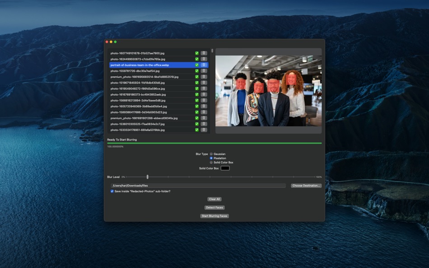Delete photo-1605720948369 via its trash icon
The height and width of the screenshot is (268, 429).
coord(204,106)
